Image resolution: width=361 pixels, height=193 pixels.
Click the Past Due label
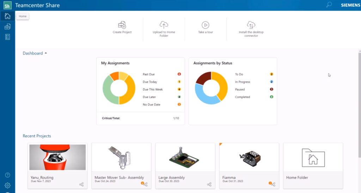148,74
